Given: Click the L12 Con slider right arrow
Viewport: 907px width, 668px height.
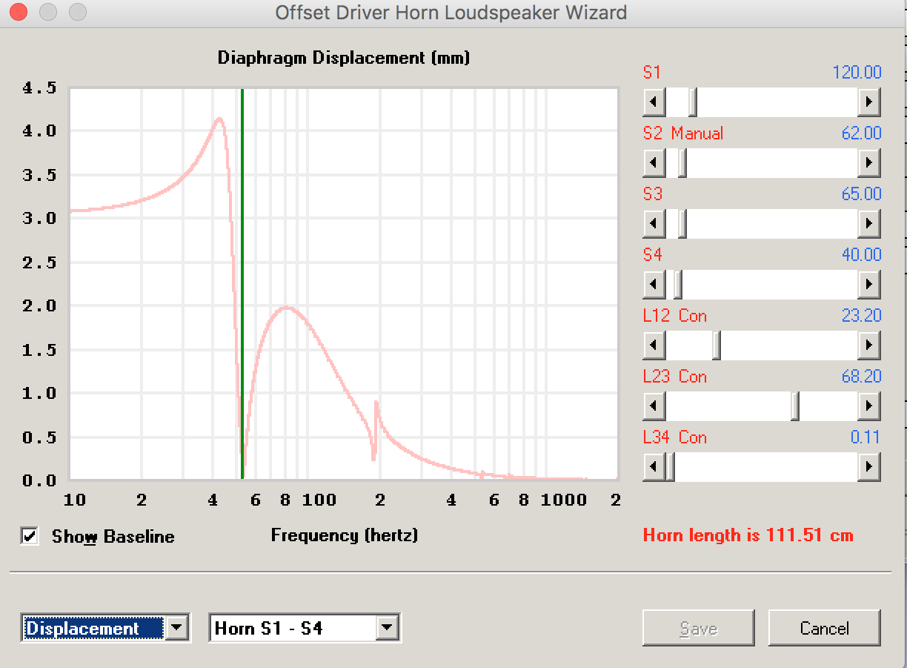Looking at the screenshot, I should [x=868, y=345].
